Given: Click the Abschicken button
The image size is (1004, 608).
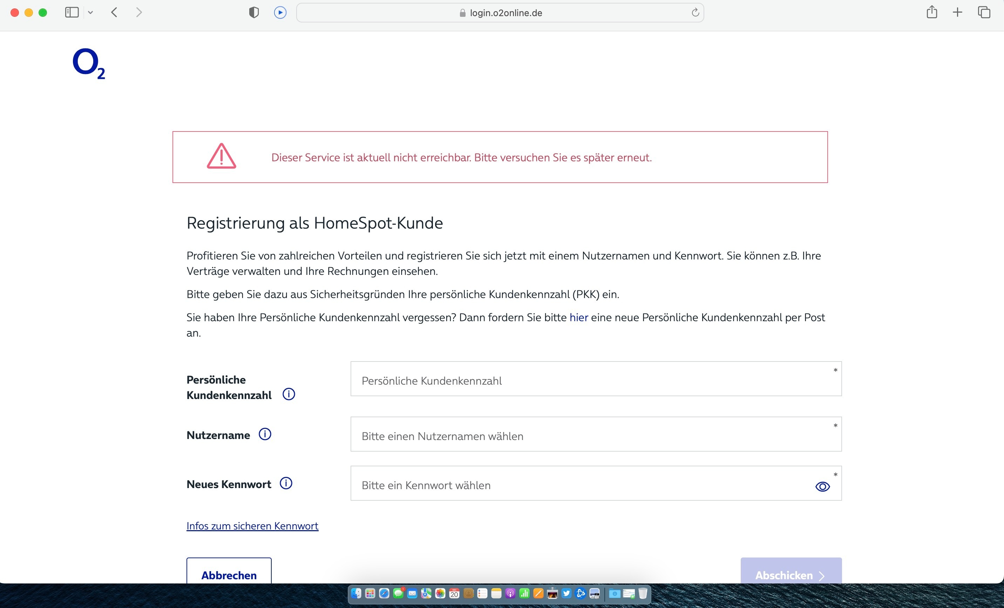Looking at the screenshot, I should click(791, 571).
